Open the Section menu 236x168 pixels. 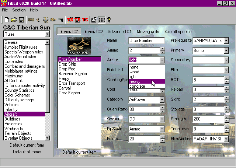[x=19, y=10]
